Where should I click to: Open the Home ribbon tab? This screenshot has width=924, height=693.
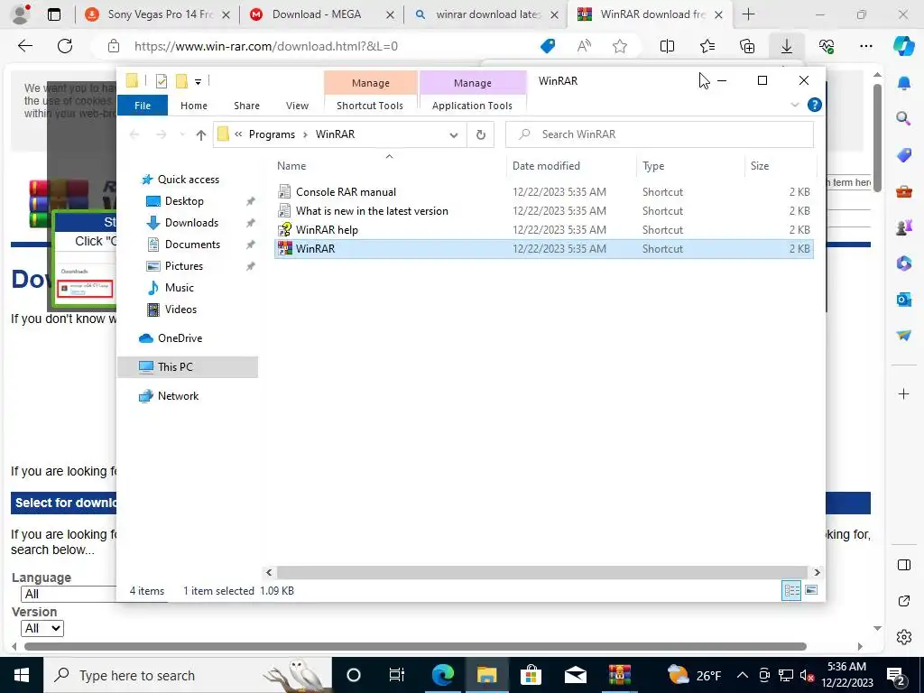point(194,106)
